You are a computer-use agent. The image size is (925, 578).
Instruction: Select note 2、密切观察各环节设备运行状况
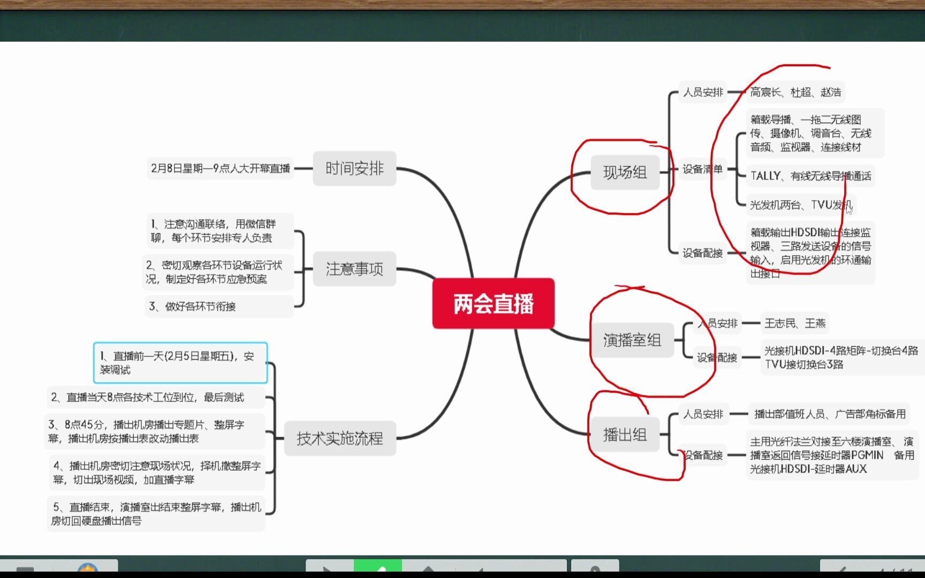click(x=219, y=272)
